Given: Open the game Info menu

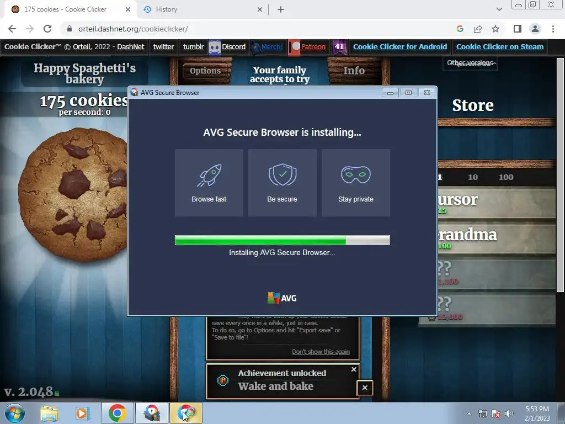Looking at the screenshot, I should [x=354, y=71].
